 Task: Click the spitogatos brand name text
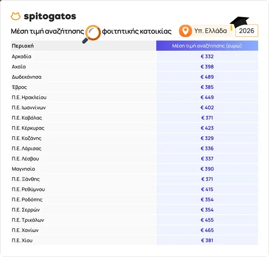tap(50, 16)
